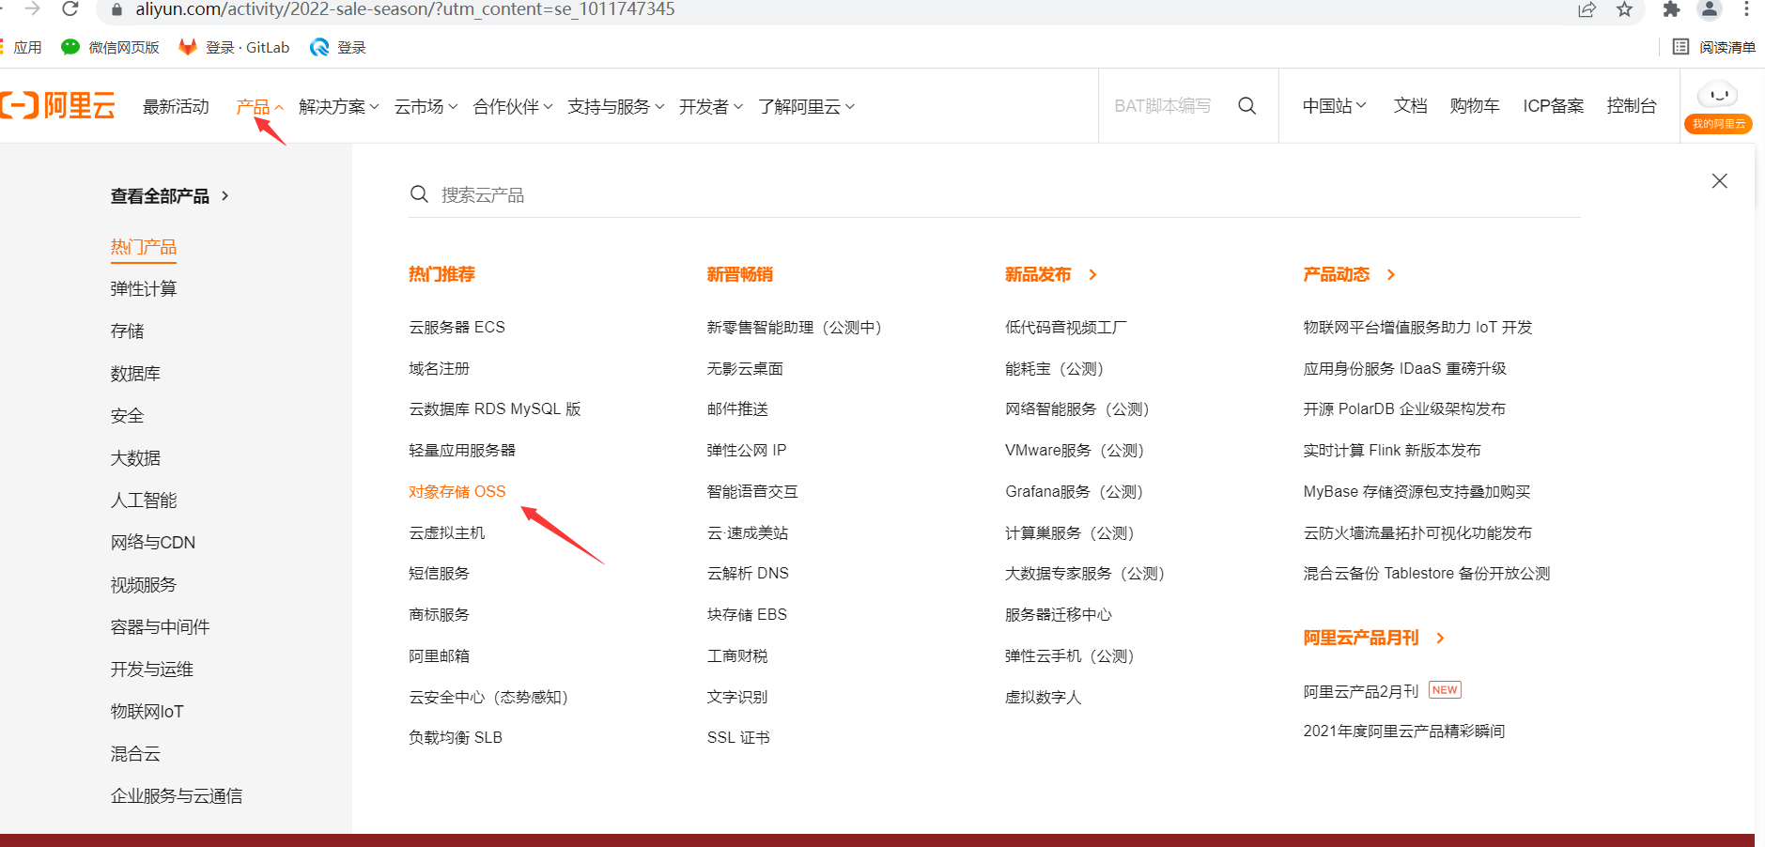
Task: Collapse the 产品 dropdown menu
Action: point(259,107)
